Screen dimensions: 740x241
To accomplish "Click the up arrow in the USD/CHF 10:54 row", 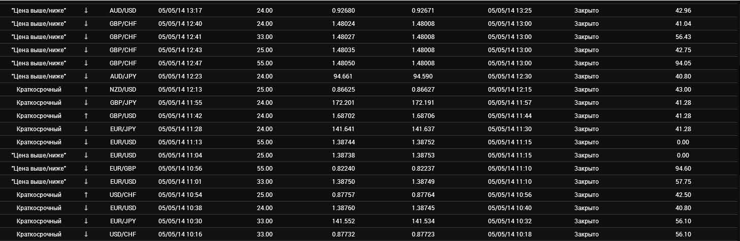I will (86, 195).
